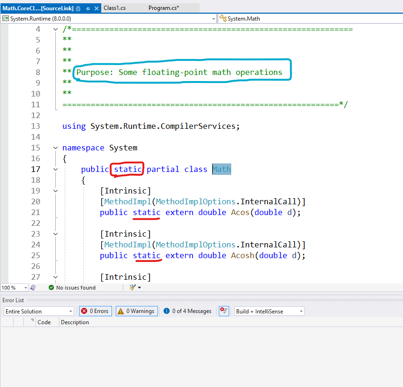The height and width of the screenshot is (387, 403).
Task: Open the Entire Solution scope dropdown
Action: 39,311
